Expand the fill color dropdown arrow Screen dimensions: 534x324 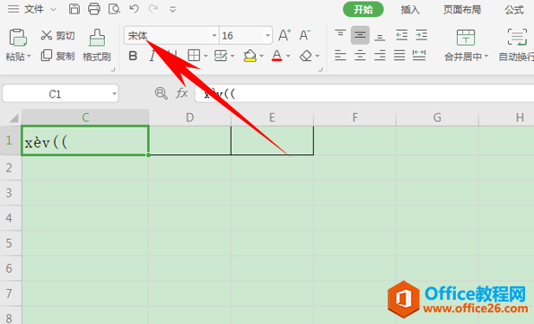click(261, 56)
